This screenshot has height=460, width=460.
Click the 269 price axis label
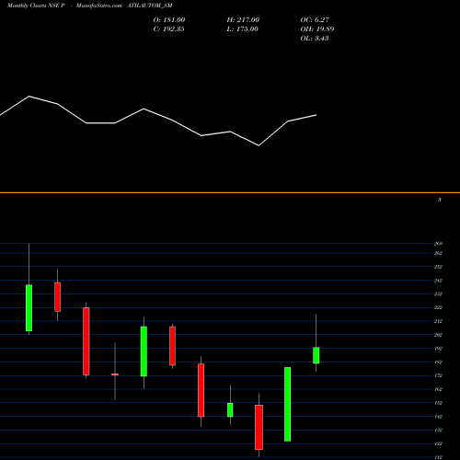pyautogui.click(x=438, y=244)
